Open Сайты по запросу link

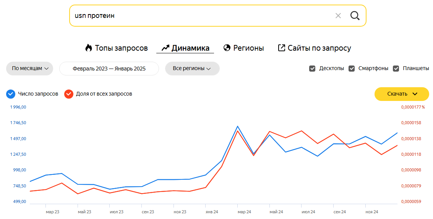point(319,48)
